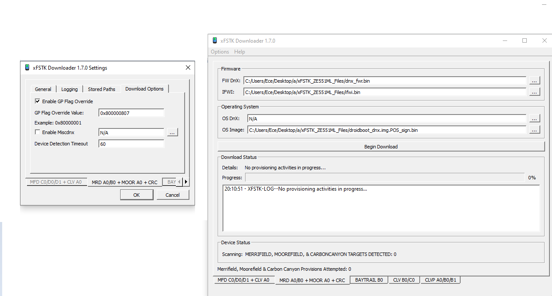Image resolution: width=552 pixels, height=296 pixels.
Task: Click the OS Image path field
Action: coord(387,130)
